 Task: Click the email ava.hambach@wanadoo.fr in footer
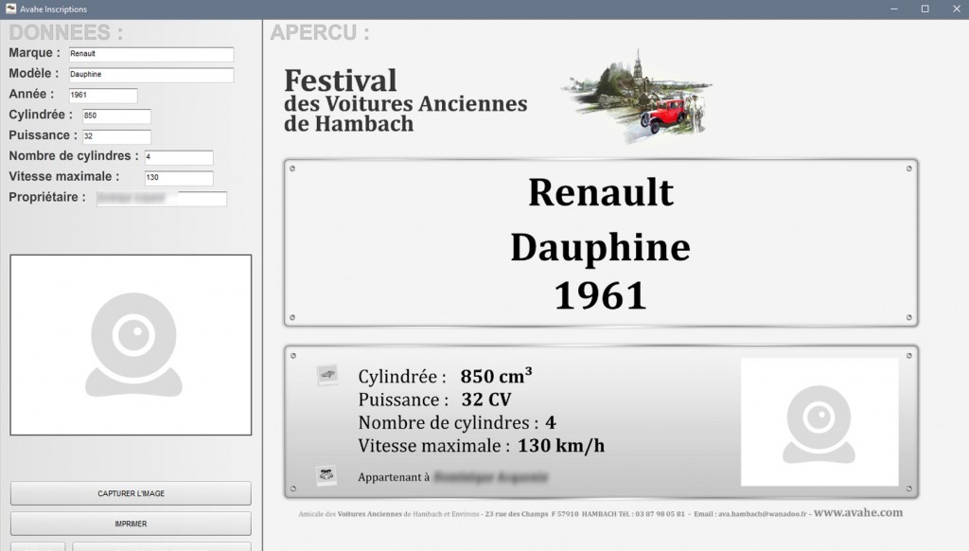tap(762, 514)
